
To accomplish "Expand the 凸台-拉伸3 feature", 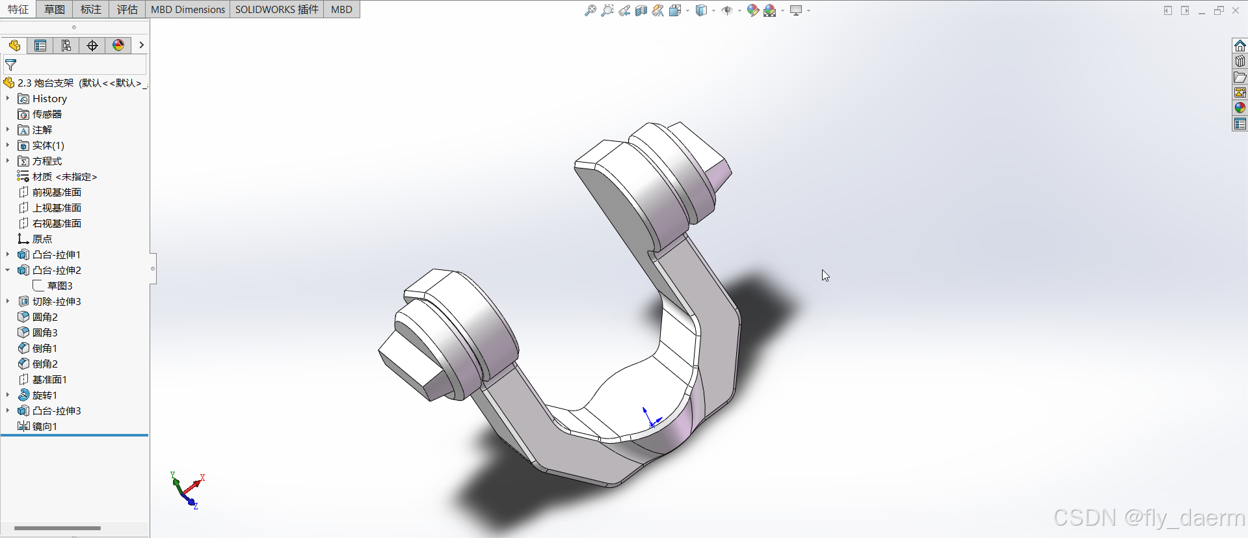I will coord(8,410).
